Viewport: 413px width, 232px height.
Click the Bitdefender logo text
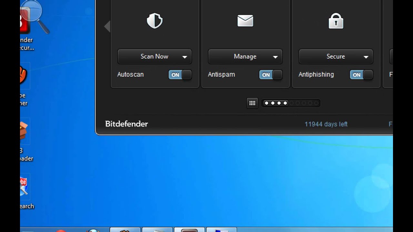126,124
